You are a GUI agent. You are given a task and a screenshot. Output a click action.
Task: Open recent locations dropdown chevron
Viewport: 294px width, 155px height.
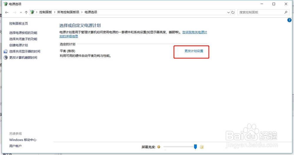point(21,12)
